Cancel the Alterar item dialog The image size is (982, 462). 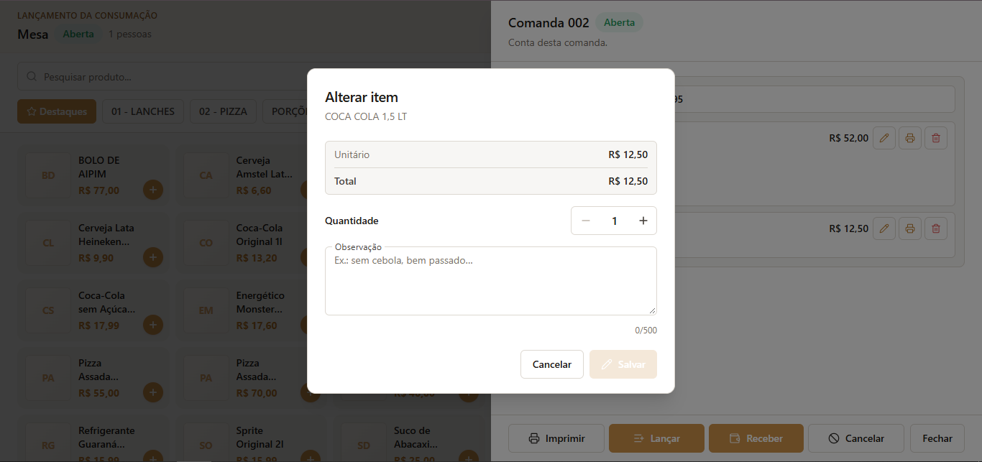click(552, 364)
